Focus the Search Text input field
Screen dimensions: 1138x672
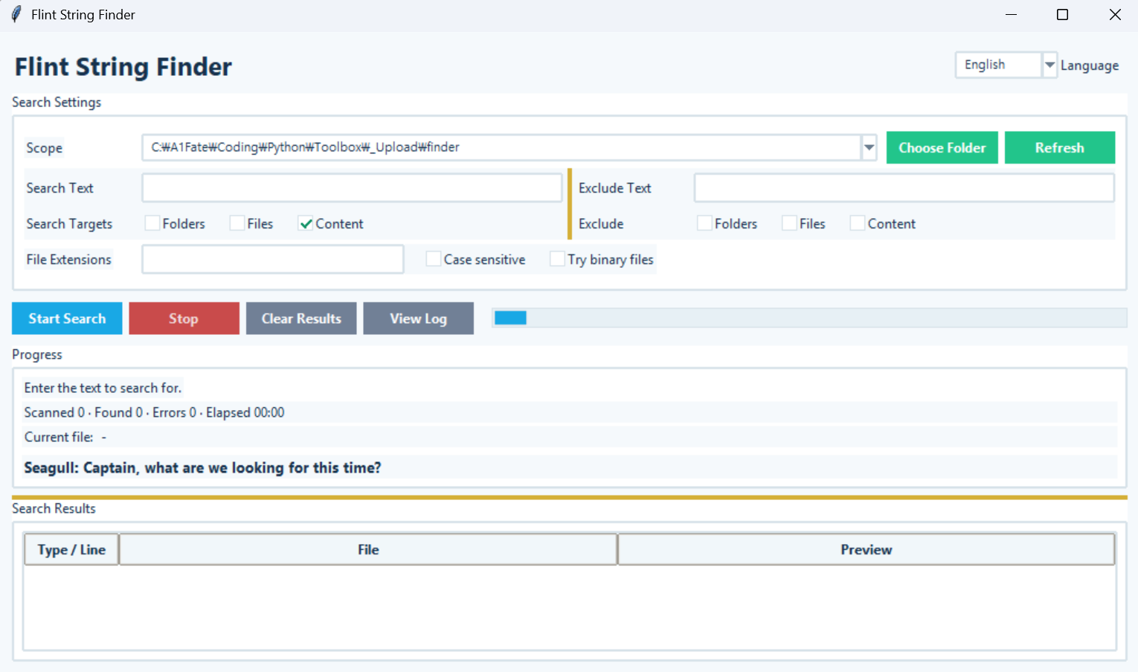(352, 188)
